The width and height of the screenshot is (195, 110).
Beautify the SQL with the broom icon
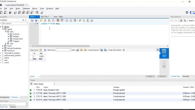point(80,20)
